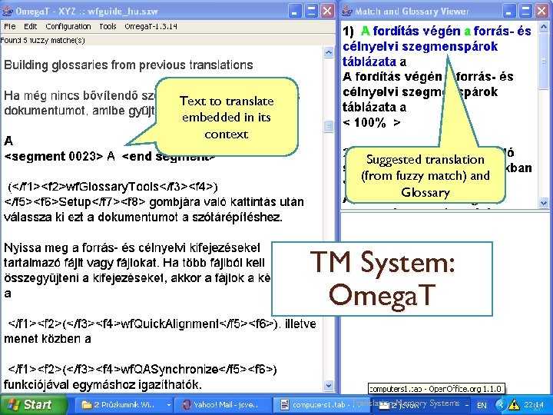This screenshot has width=553, height=415.
Task: Click the Opera icon on Yahoo! Mail taskbar item
Action: pyautogui.click(x=186, y=404)
